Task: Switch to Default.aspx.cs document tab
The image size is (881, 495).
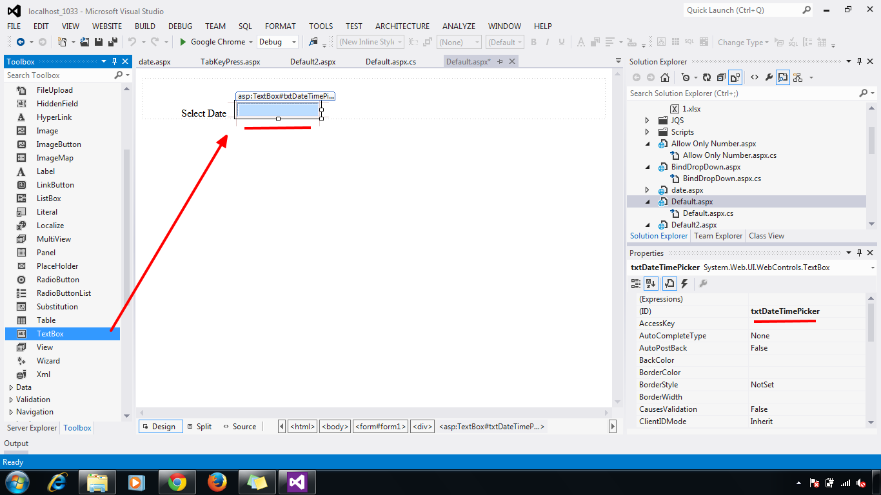Action: pyautogui.click(x=391, y=62)
